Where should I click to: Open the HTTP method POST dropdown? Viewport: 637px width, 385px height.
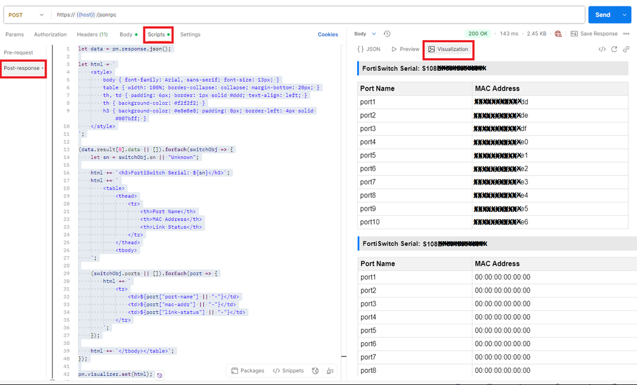26,15
